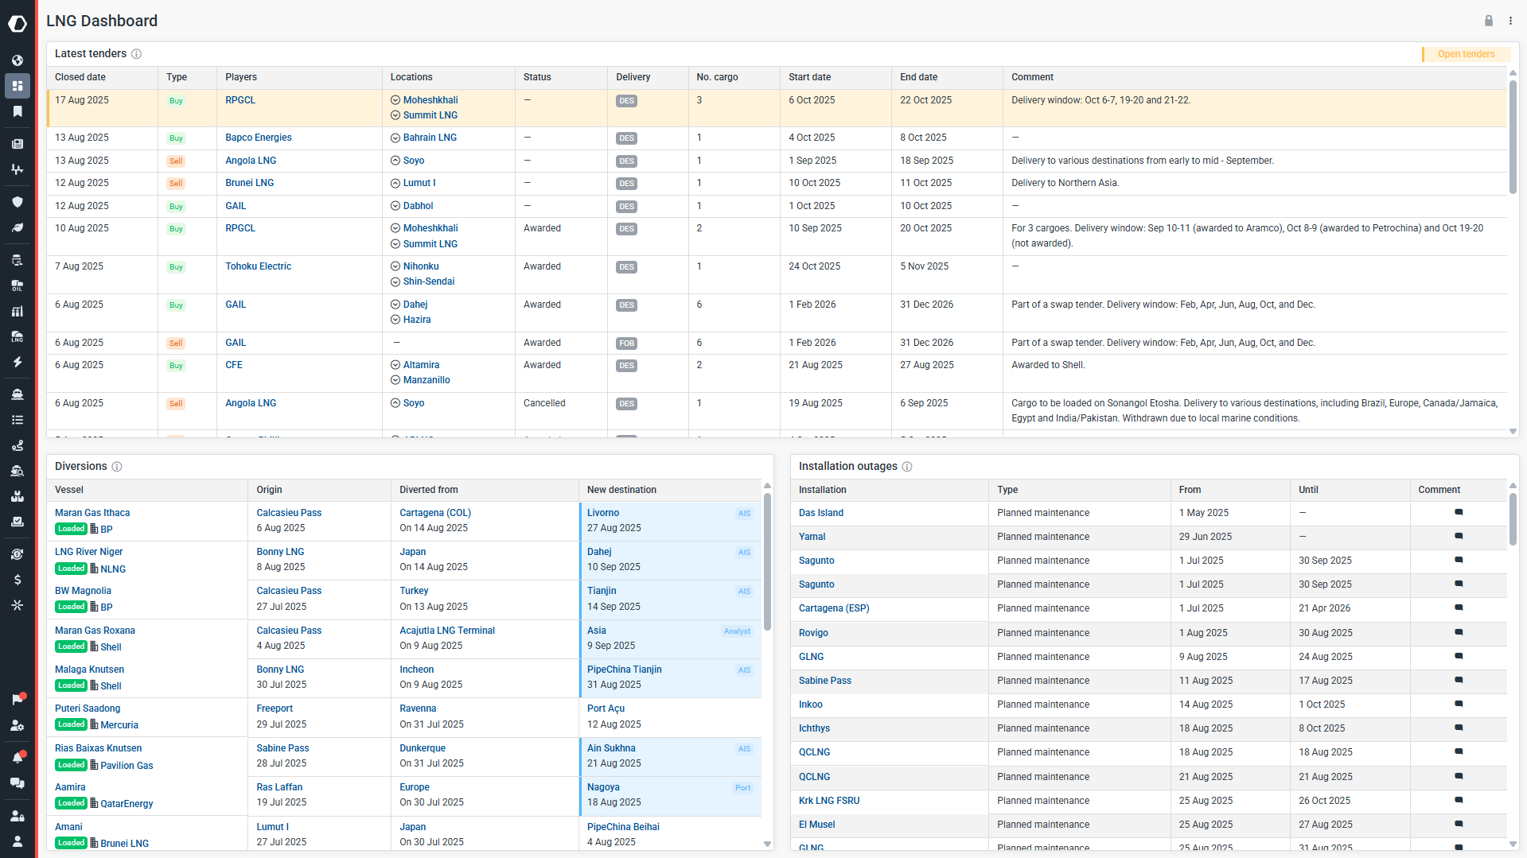This screenshot has height=858, width=1527.
Task: Open the Ain Sukhna destination link
Action: click(611, 748)
